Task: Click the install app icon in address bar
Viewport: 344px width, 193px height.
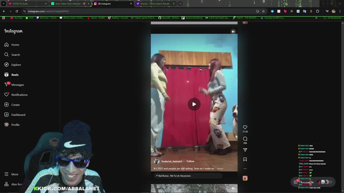Action: 257,11
